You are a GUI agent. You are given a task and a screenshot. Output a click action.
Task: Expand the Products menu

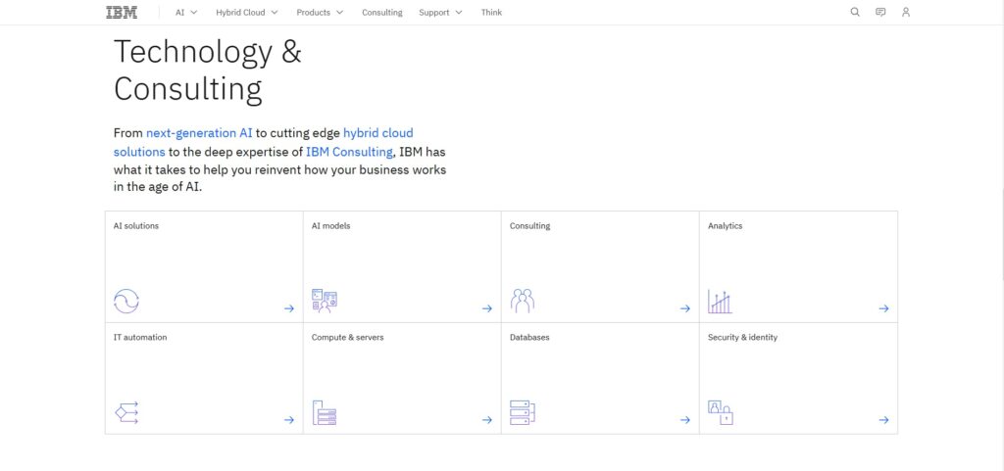[320, 12]
